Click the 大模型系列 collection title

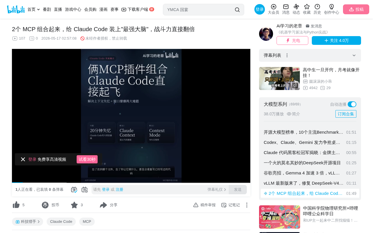pyautogui.click(x=275, y=104)
